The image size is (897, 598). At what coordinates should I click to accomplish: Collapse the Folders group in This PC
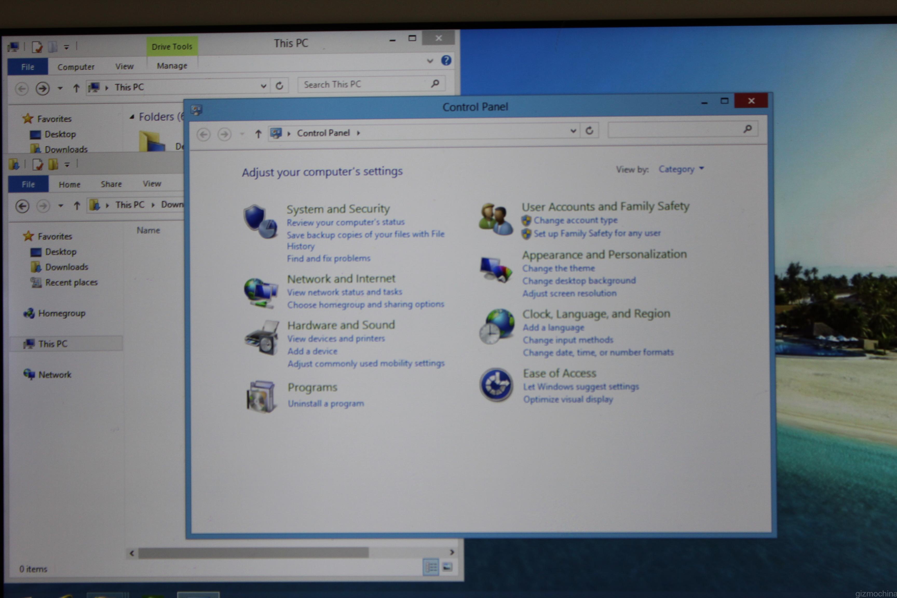(x=132, y=117)
